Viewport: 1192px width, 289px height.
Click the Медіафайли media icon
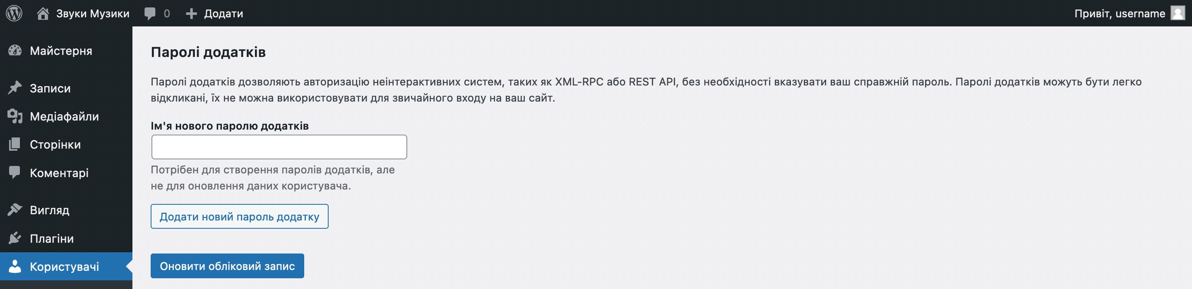point(15,116)
